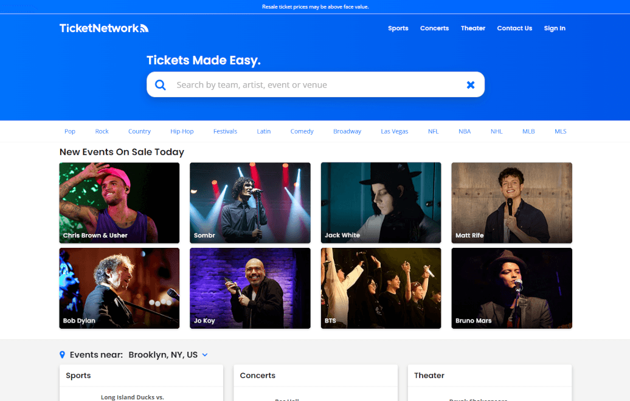The width and height of the screenshot is (630, 401).
Task: Open the Sombr event card
Action: pyautogui.click(x=250, y=203)
